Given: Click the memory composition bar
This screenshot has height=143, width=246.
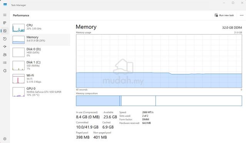Looking at the screenshot, I should [x=159, y=101].
